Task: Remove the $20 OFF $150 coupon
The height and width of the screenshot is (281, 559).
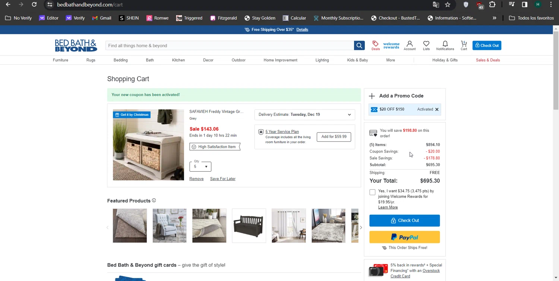Action: (x=437, y=109)
